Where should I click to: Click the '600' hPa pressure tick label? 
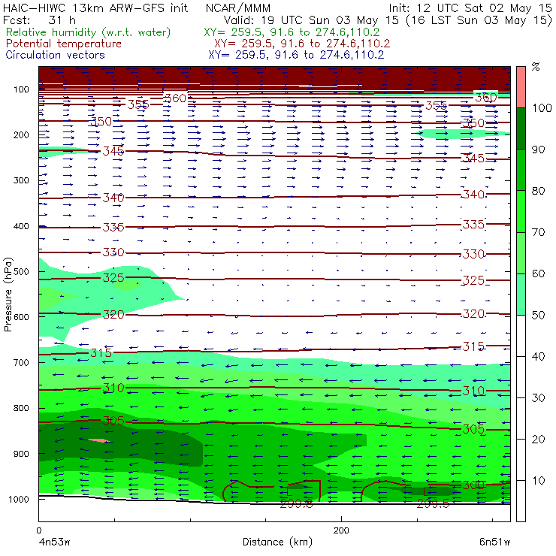pyautogui.click(x=21, y=317)
